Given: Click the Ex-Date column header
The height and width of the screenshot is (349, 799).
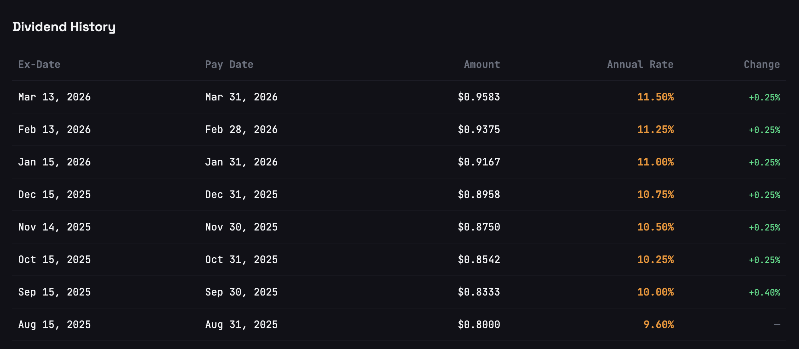Looking at the screenshot, I should (x=39, y=65).
